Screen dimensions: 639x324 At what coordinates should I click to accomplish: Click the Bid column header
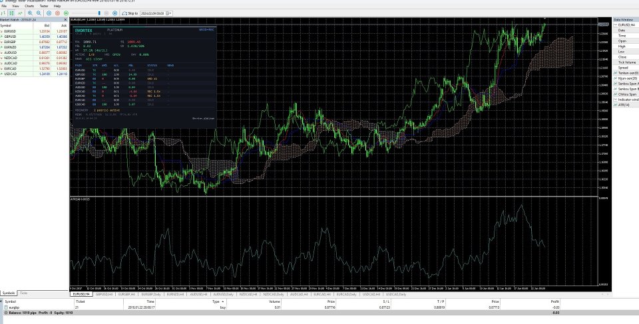click(47, 25)
